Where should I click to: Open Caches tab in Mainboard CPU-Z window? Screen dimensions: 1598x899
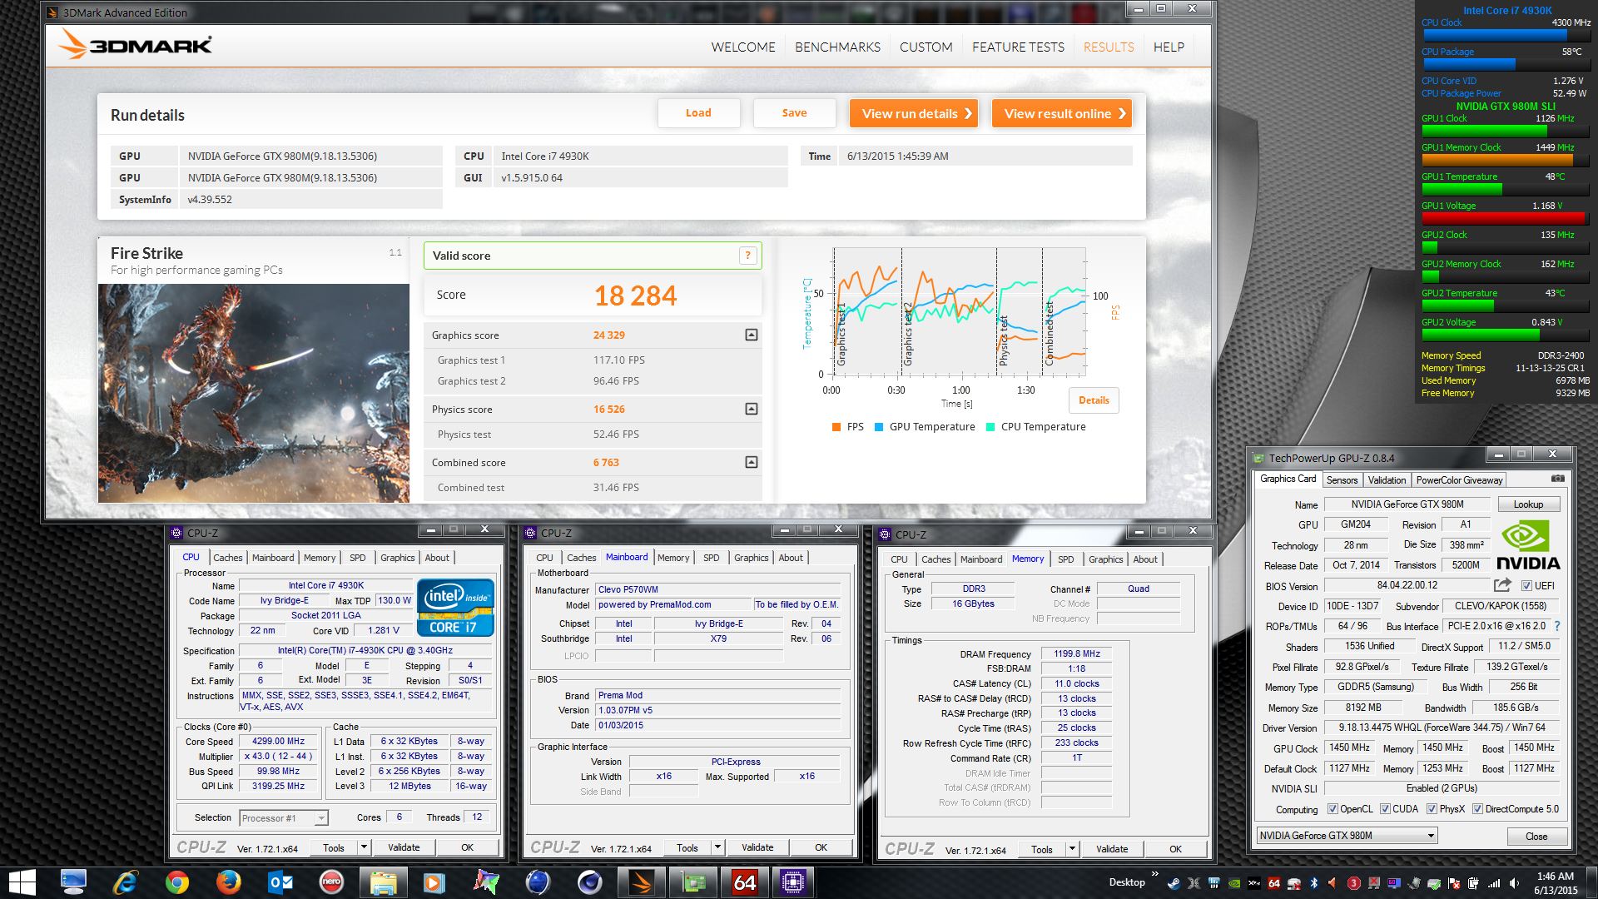tap(581, 558)
